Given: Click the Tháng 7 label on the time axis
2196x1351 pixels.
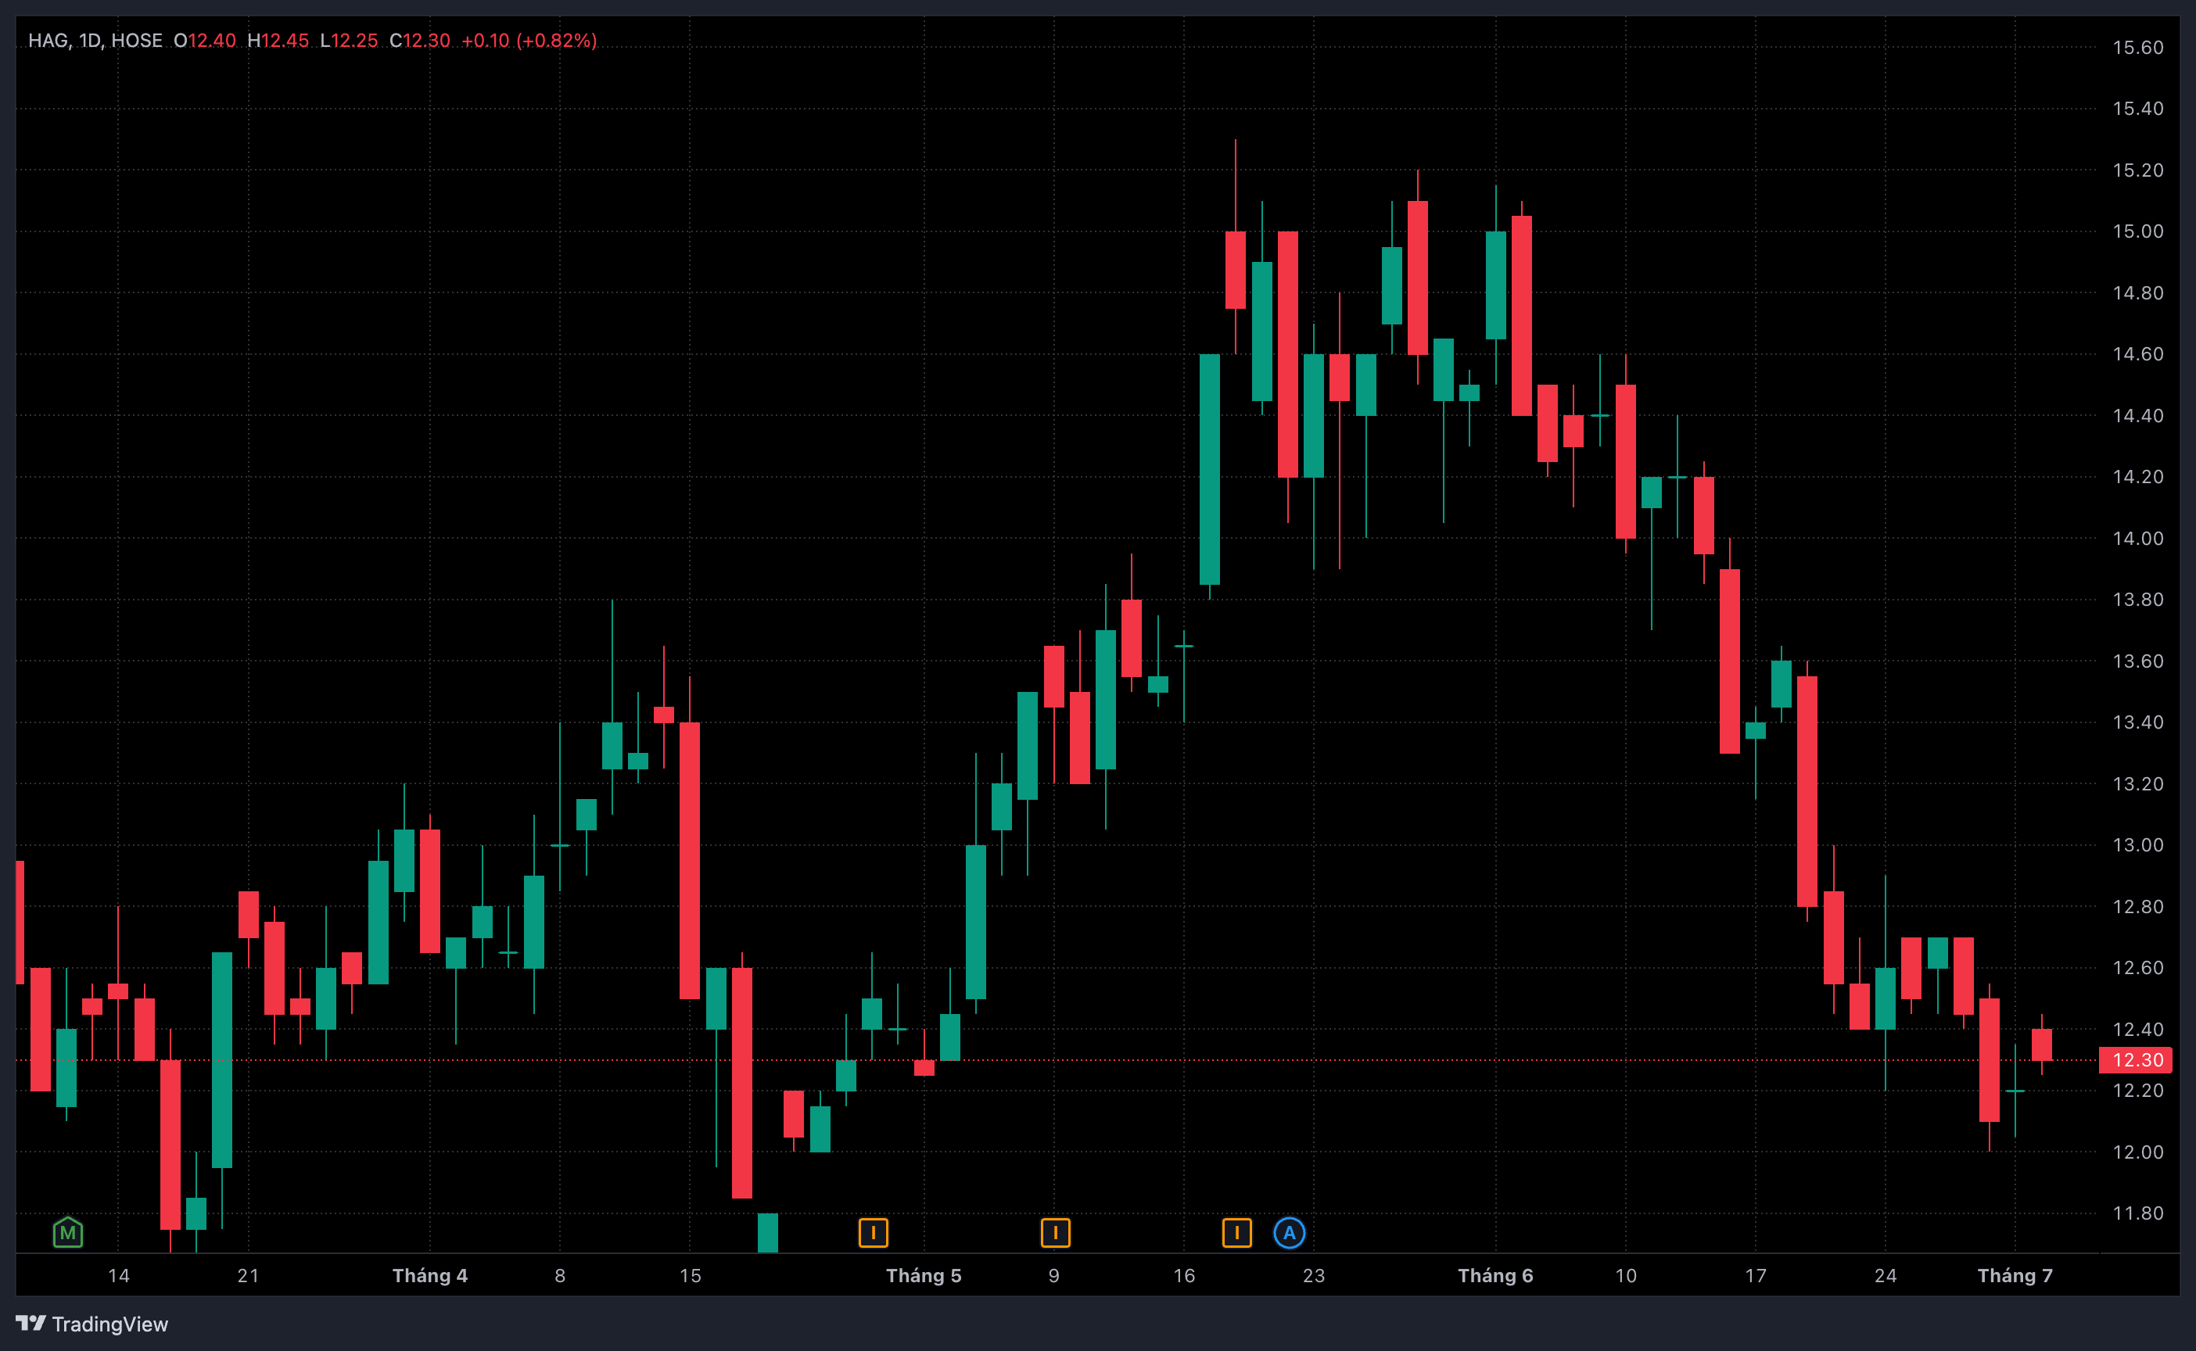Looking at the screenshot, I should click(x=2015, y=1275).
